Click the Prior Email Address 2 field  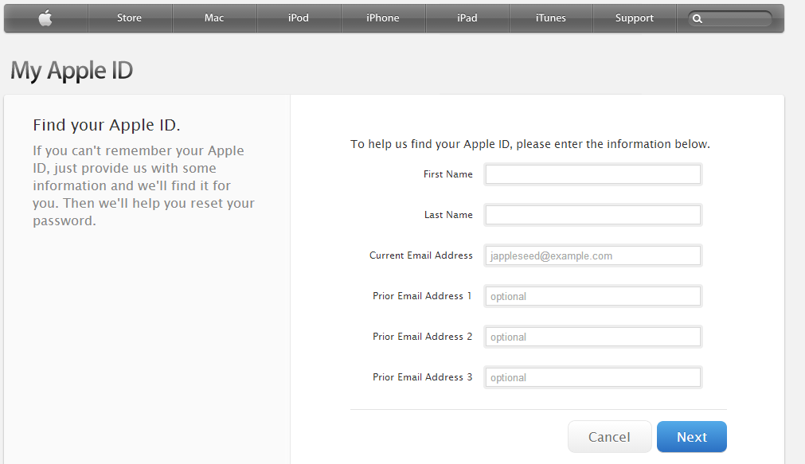click(593, 337)
